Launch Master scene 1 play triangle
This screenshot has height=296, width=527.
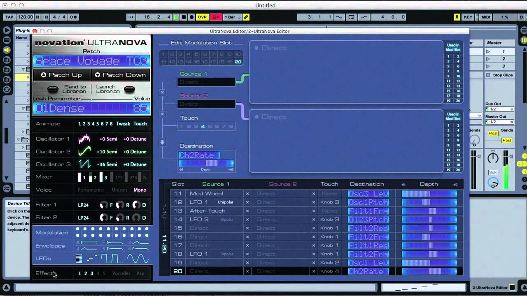coord(488,52)
